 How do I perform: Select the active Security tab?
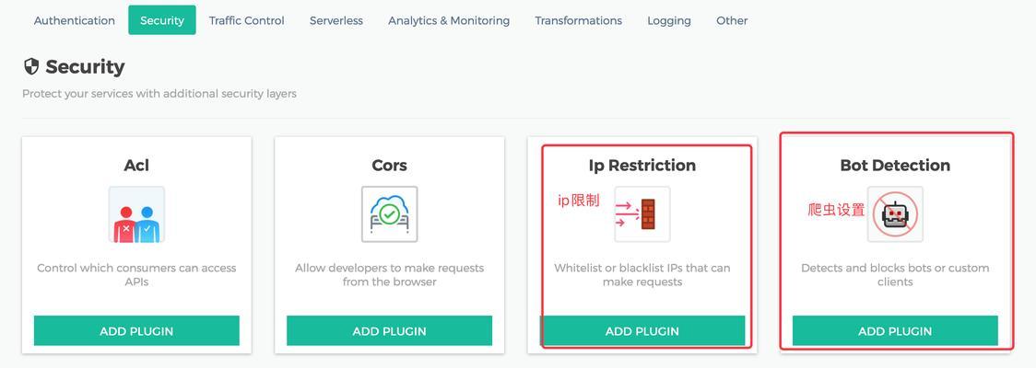(x=162, y=20)
